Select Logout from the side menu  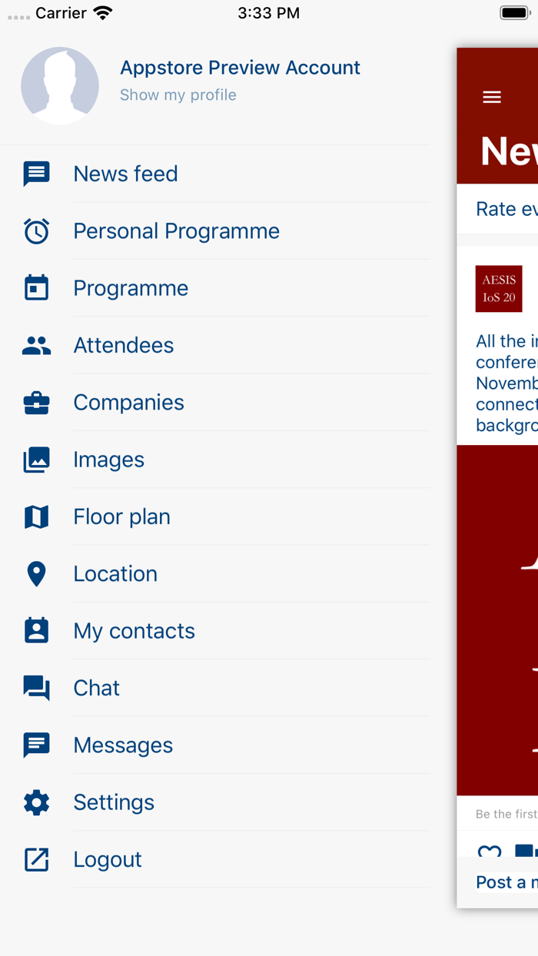click(108, 859)
